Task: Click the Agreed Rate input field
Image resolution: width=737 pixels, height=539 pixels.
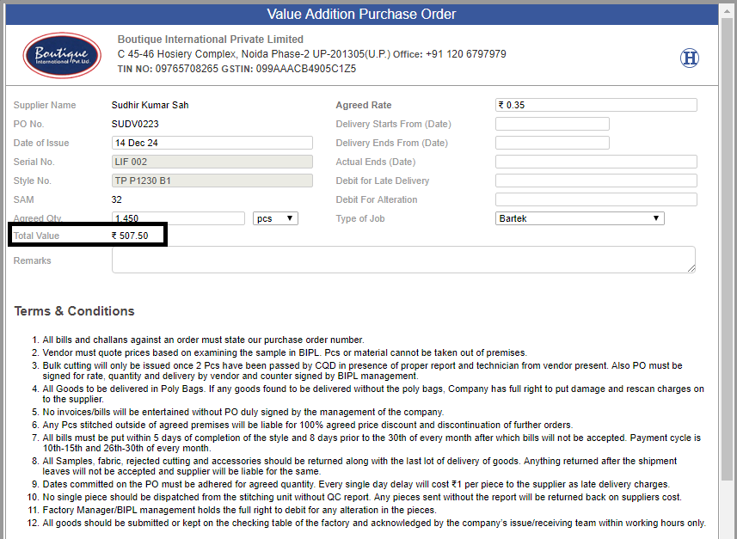Action: (x=596, y=105)
